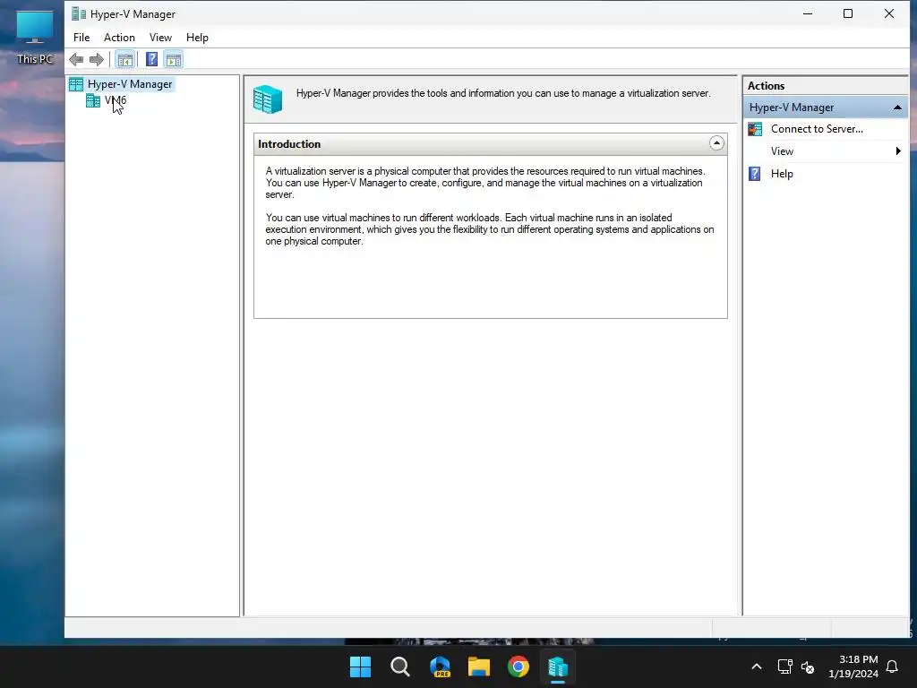Click the Connect to Server icon

click(x=755, y=129)
